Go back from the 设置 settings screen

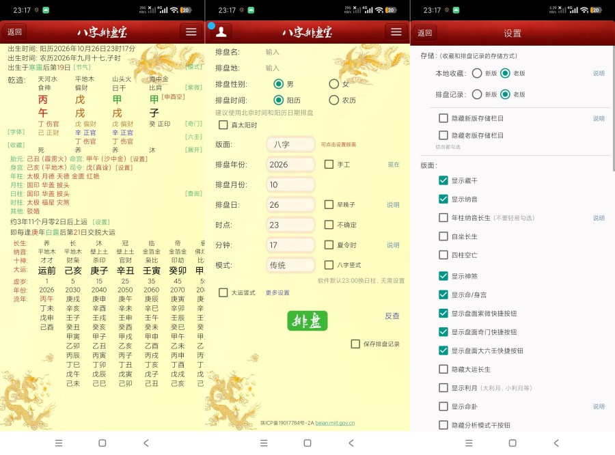click(425, 33)
